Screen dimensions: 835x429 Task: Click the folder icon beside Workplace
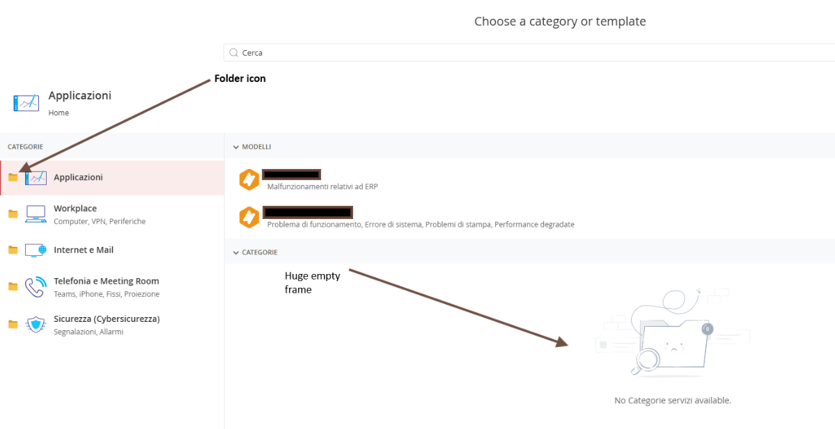click(x=13, y=213)
